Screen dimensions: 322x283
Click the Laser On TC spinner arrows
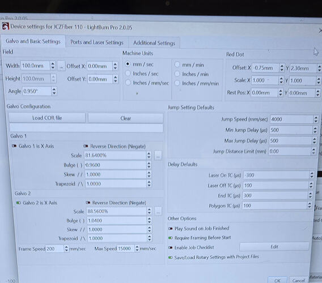pyautogui.click(x=312, y=175)
